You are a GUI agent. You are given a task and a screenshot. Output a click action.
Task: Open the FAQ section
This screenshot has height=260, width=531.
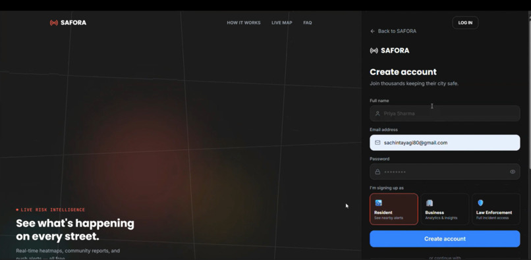[x=308, y=22]
